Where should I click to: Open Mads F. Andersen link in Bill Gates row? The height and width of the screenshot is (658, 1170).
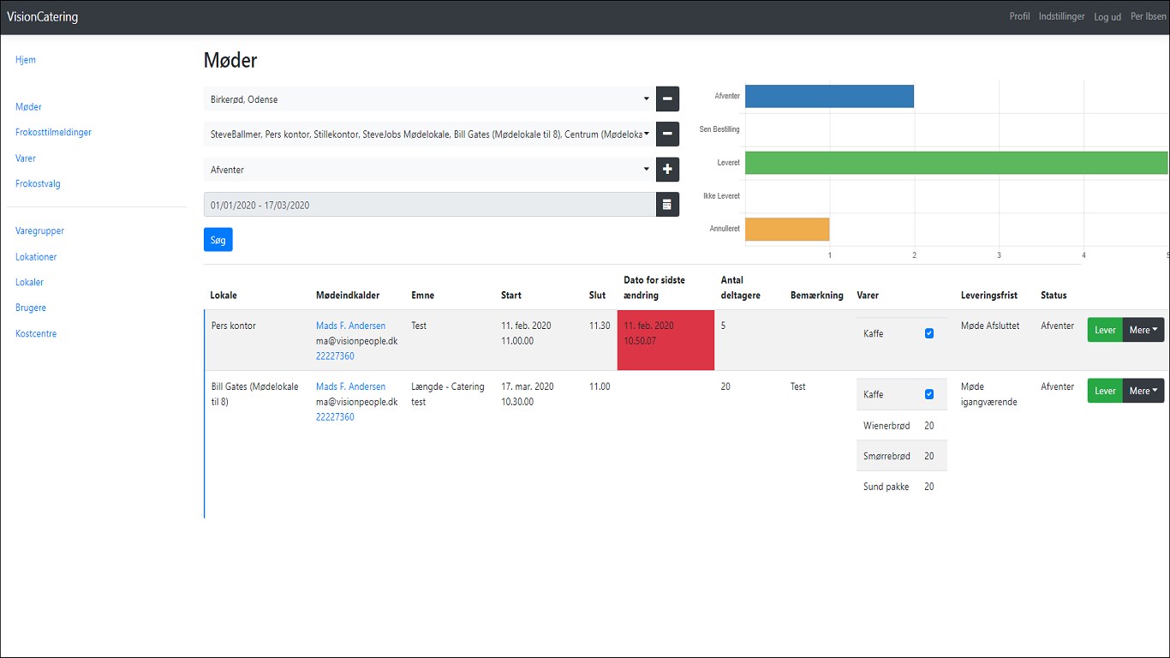point(350,386)
